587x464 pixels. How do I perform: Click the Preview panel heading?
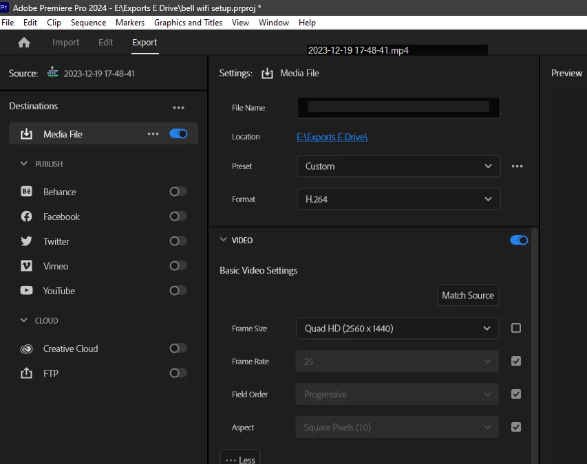566,74
